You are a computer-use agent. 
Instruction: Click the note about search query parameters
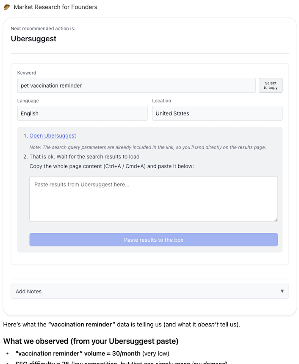pyautogui.click(x=147, y=147)
